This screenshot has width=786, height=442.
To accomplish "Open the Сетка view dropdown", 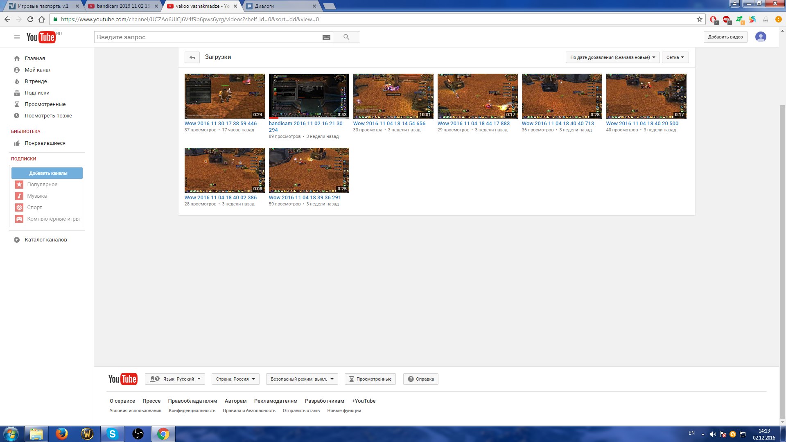I will click(x=675, y=57).
